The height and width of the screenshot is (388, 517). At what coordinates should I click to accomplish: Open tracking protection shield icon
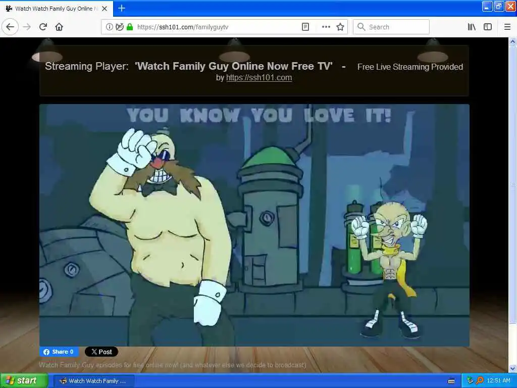click(x=119, y=27)
